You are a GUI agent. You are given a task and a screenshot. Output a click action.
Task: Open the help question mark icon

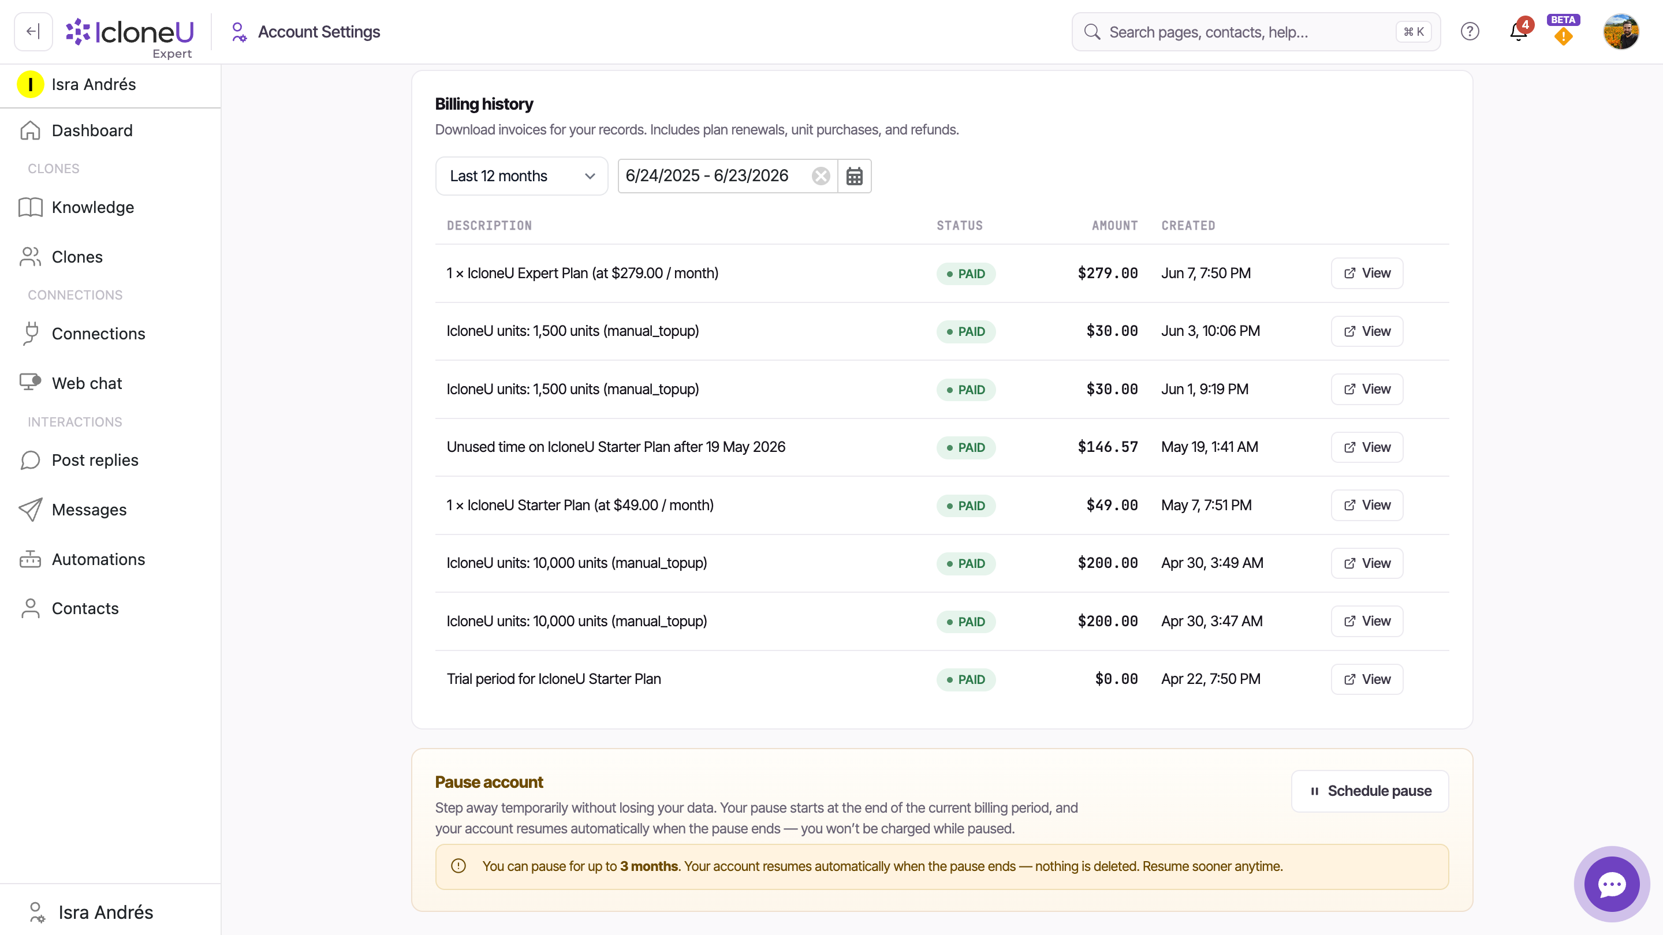(1470, 32)
